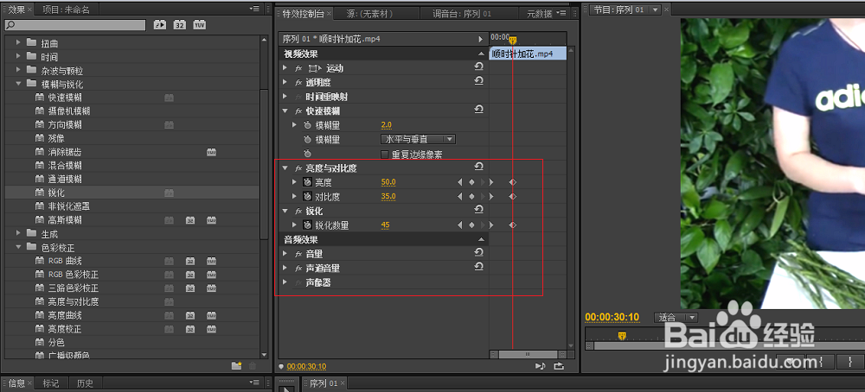Toggle fx switch of 运动 effect
Screen dimensions: 865x392
(x=298, y=68)
